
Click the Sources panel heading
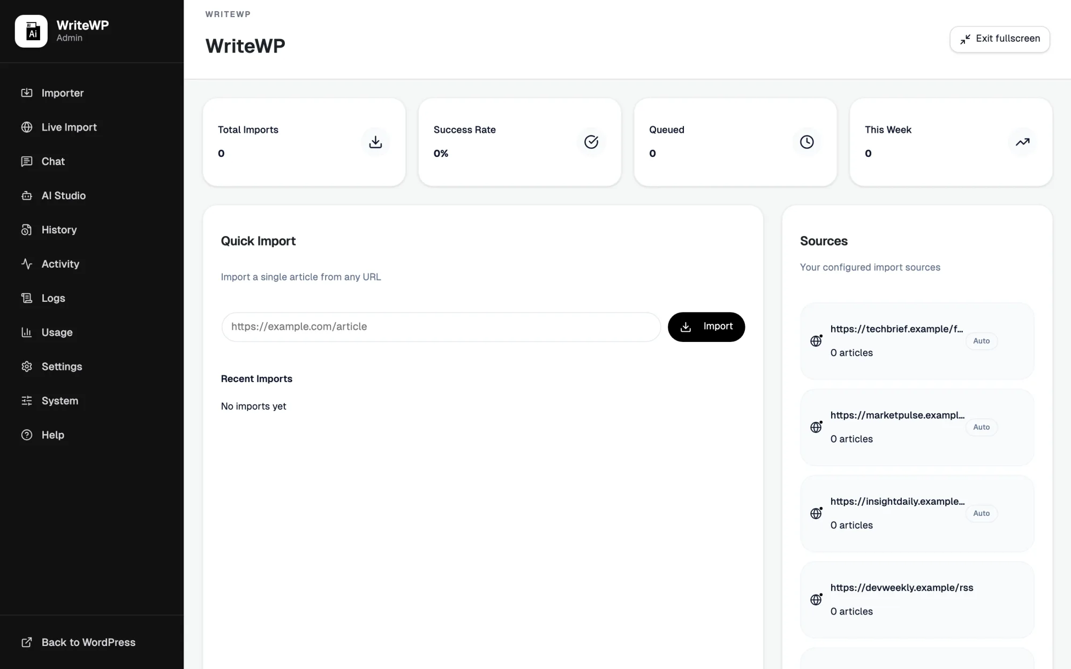[824, 241]
